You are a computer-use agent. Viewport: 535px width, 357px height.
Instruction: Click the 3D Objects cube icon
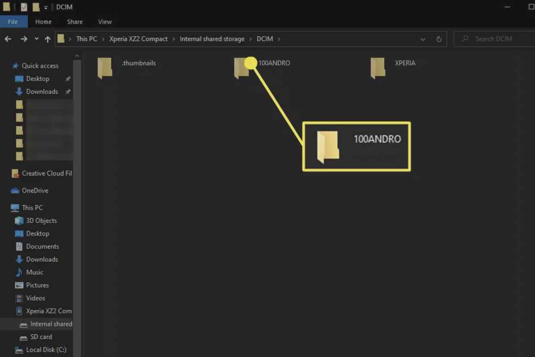[19, 221]
